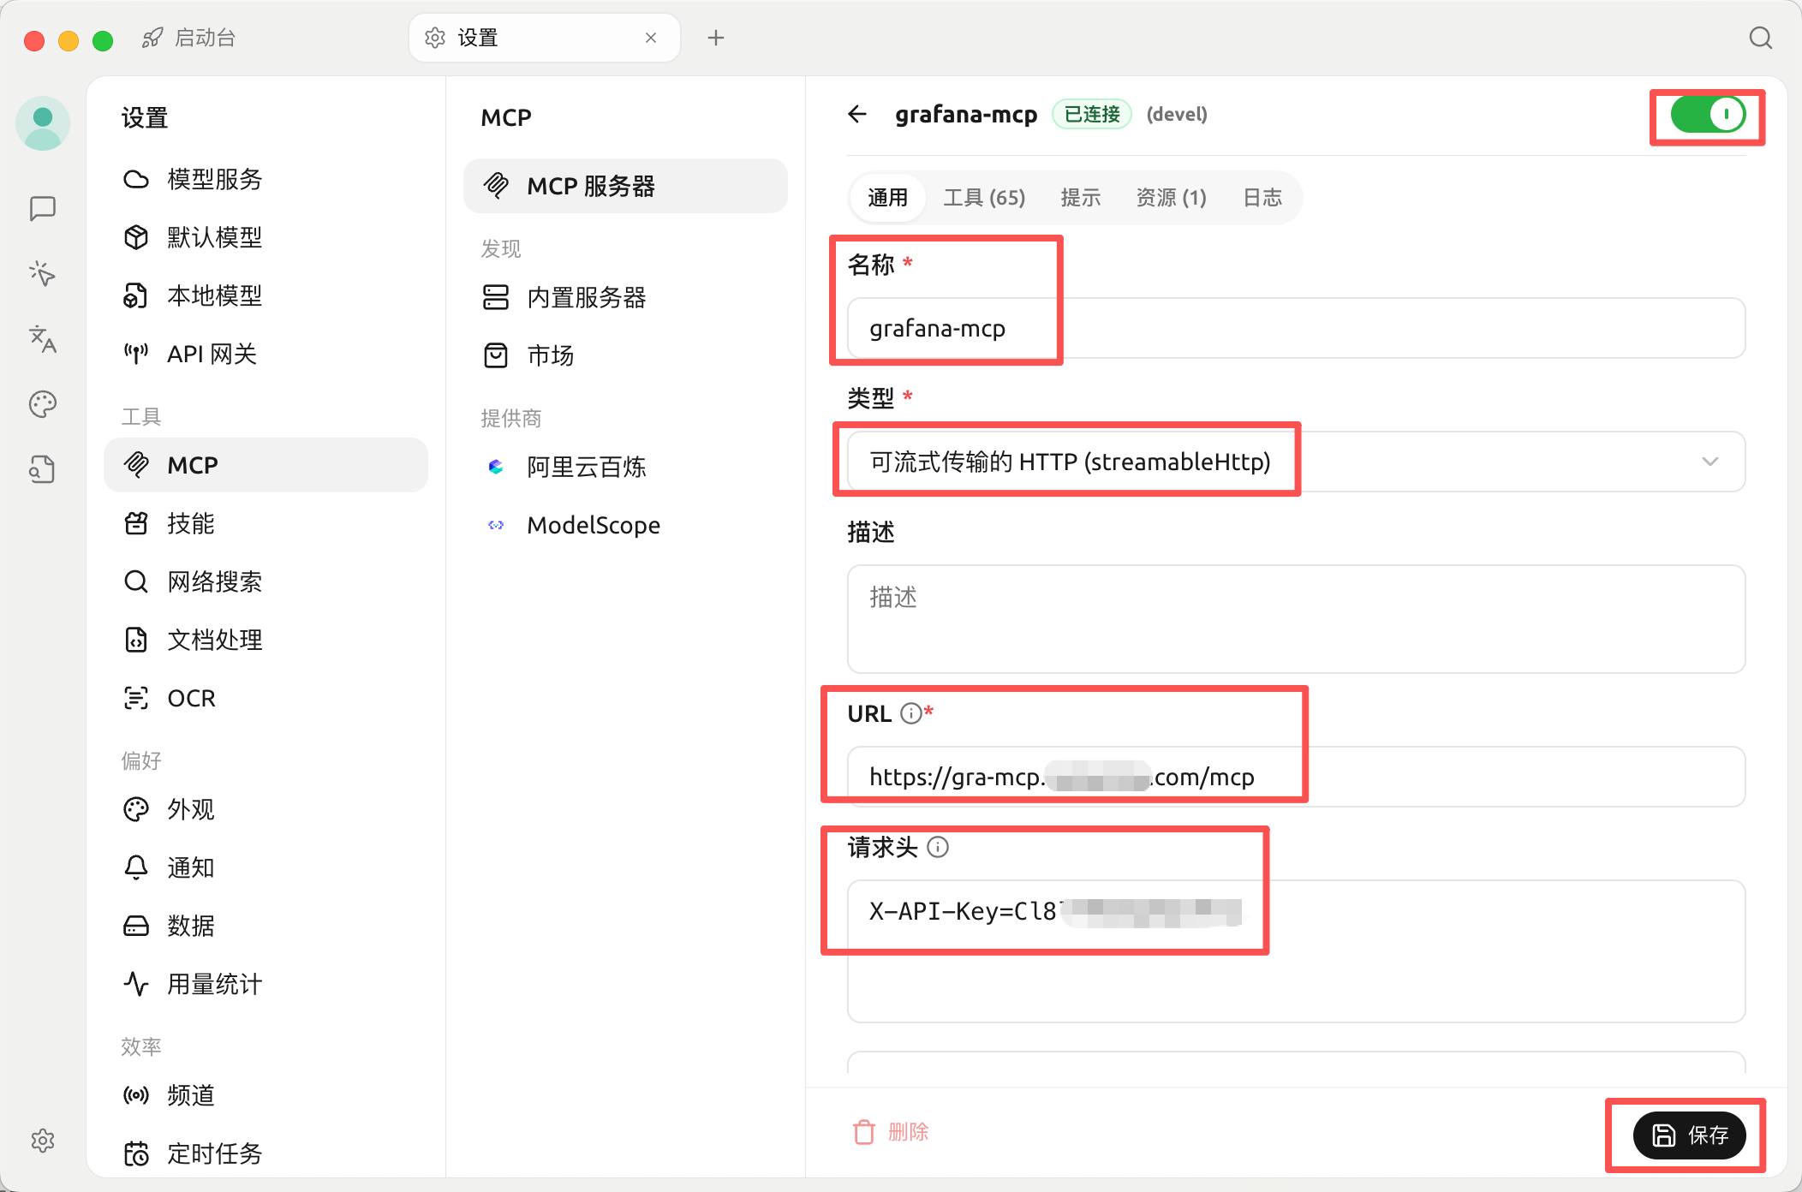Viewport: 1802px width, 1192px height.
Task: Open 默认模型 settings
Action: [x=266, y=237]
